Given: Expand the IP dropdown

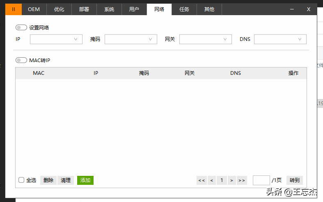Looking at the screenshot, I should [x=56, y=39].
